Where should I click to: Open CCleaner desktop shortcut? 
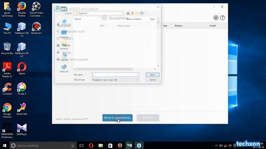pos(7,89)
